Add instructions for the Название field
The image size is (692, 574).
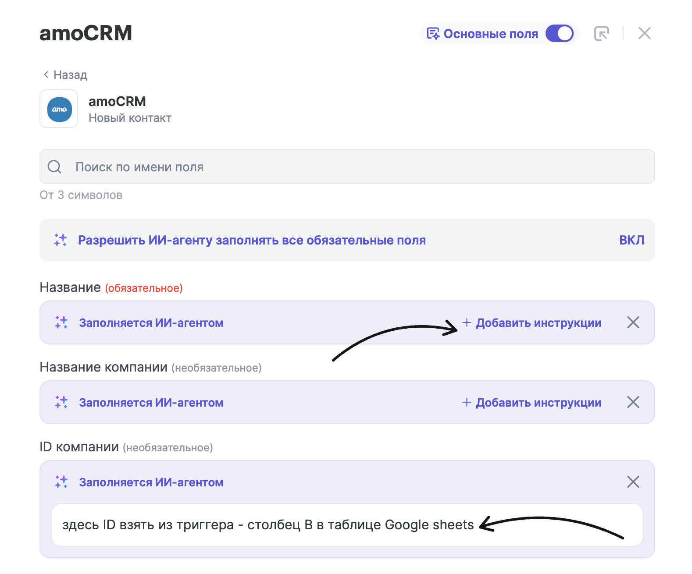pos(531,323)
